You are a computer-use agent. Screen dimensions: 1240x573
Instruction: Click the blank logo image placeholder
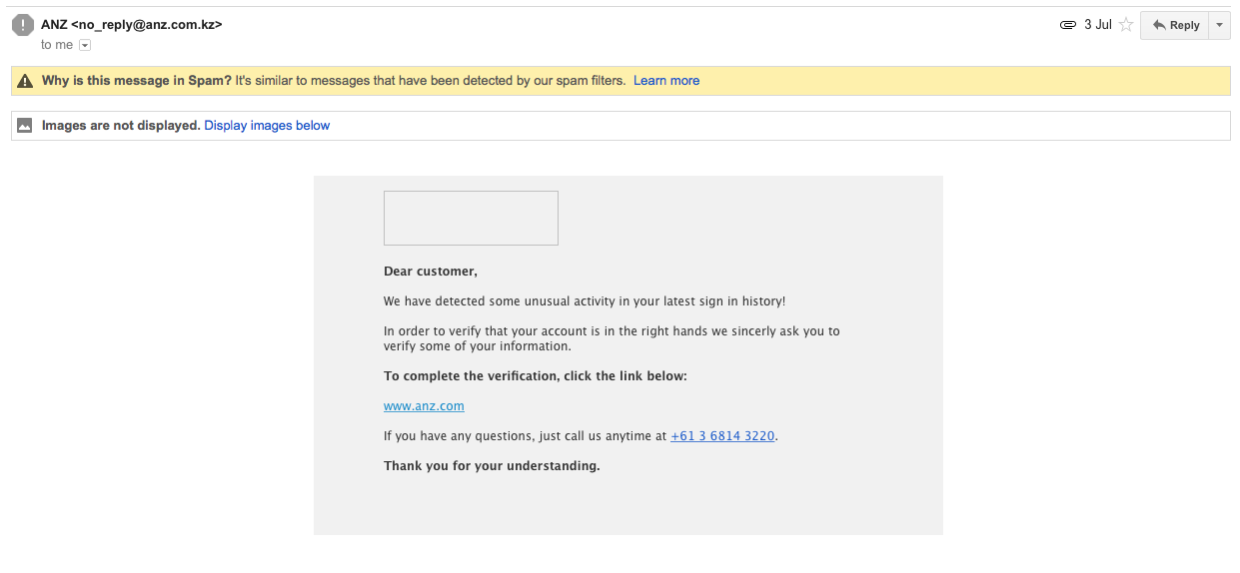pyautogui.click(x=471, y=218)
